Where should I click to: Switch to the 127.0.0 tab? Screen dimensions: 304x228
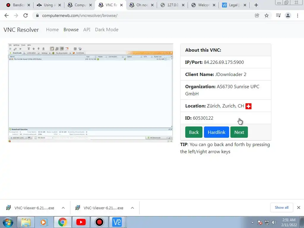[172, 5]
